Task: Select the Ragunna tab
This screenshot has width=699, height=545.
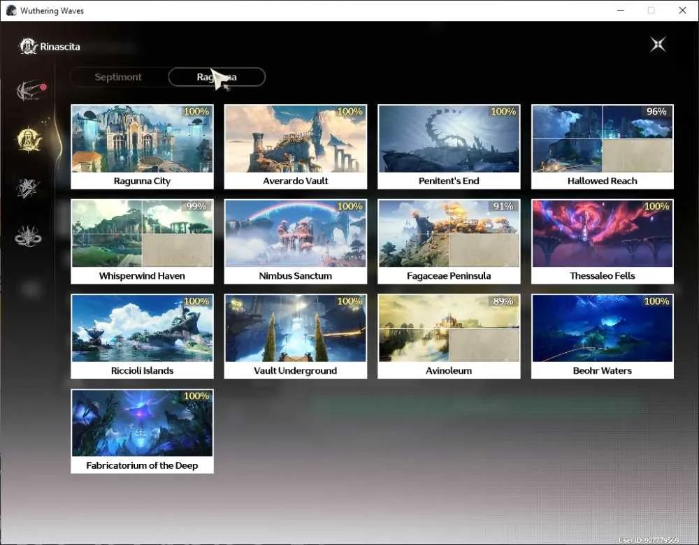Action: (217, 77)
